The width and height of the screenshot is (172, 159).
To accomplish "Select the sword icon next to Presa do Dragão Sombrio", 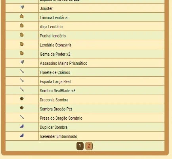I will point(22,117).
